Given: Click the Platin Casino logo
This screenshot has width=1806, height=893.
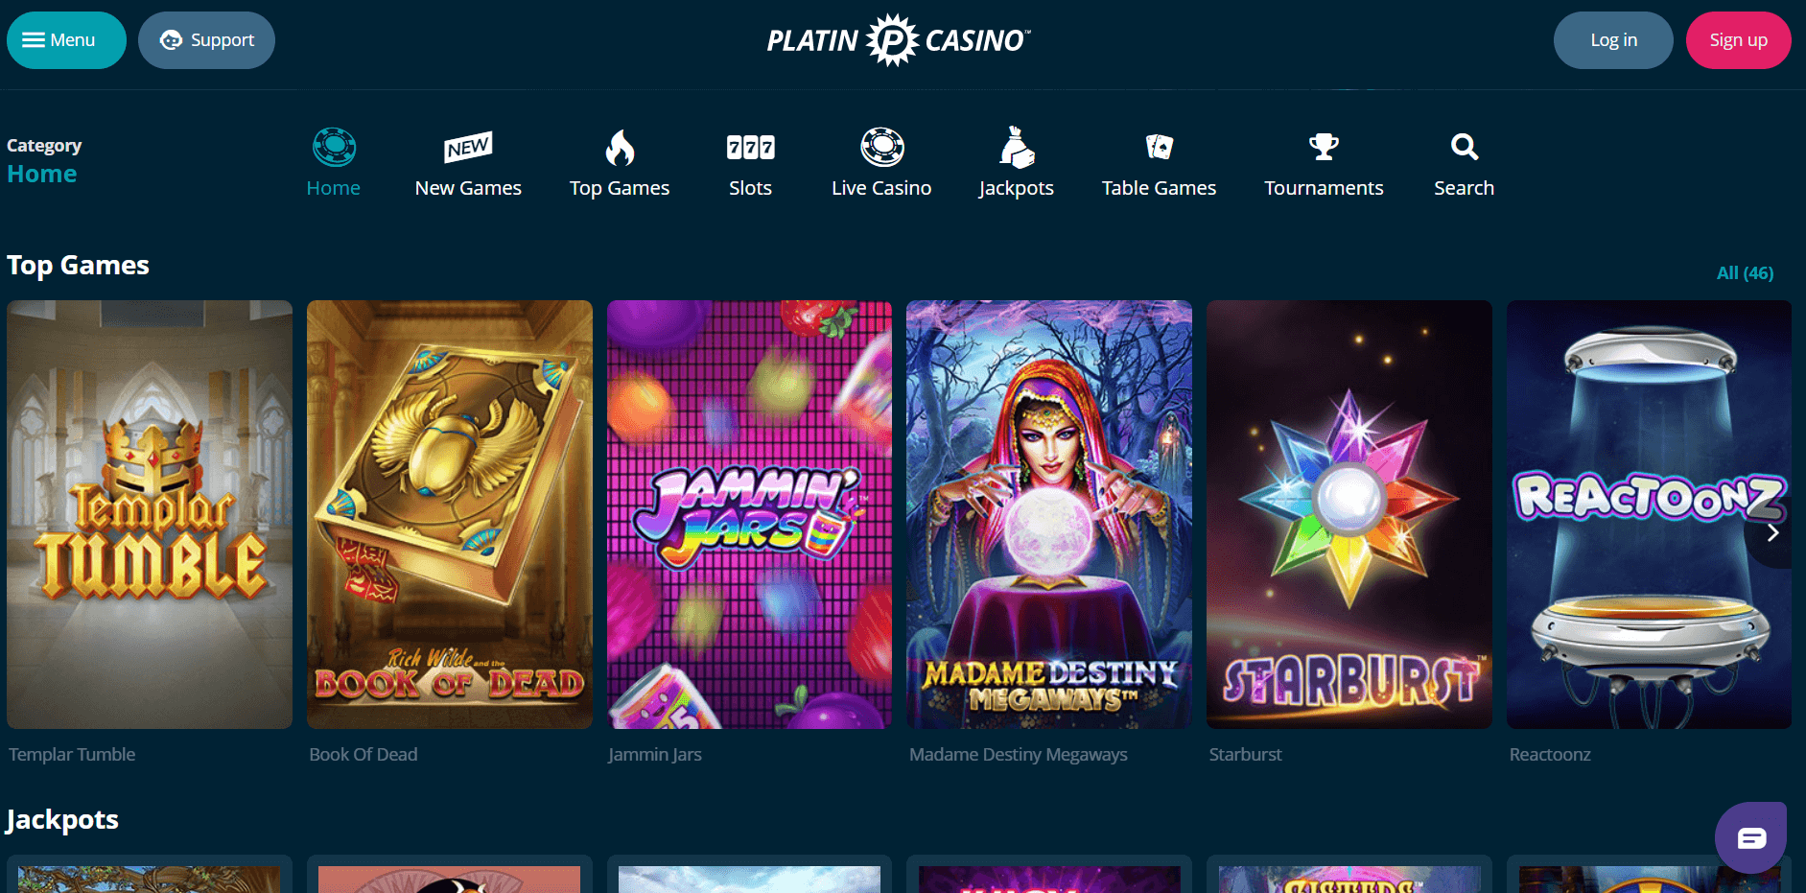Looking at the screenshot, I should (899, 40).
